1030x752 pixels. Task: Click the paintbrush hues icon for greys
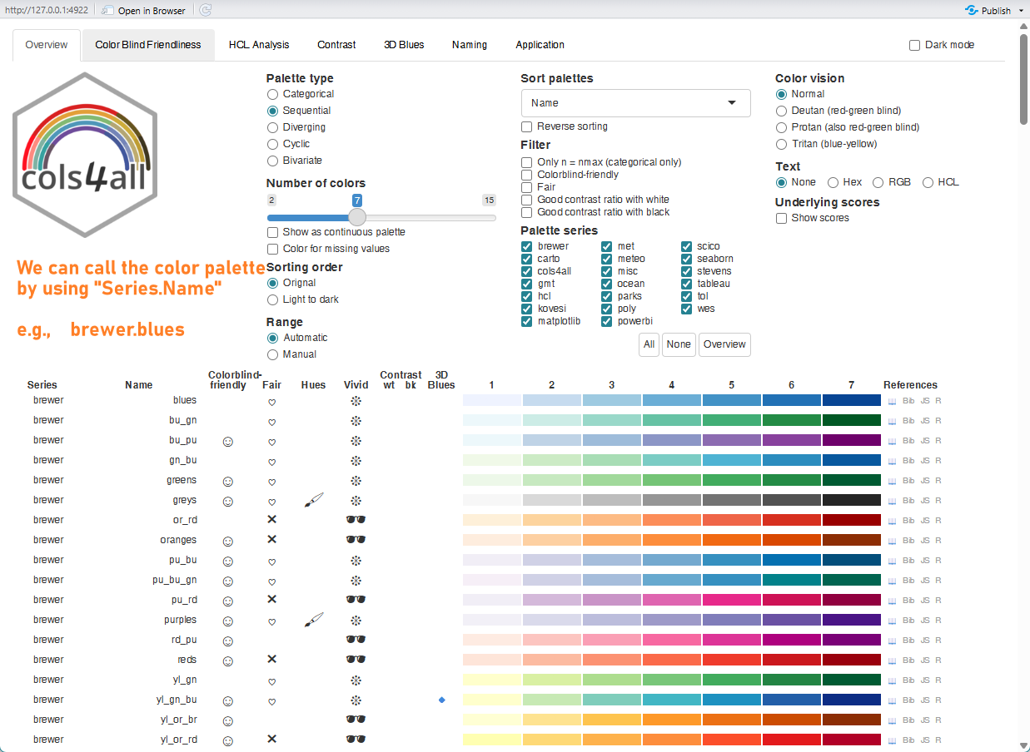tap(313, 500)
